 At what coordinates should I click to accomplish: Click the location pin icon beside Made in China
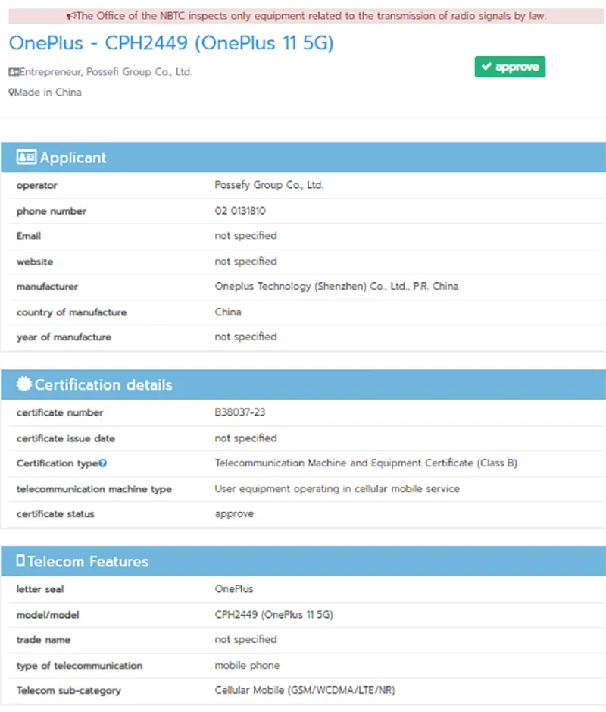11,93
